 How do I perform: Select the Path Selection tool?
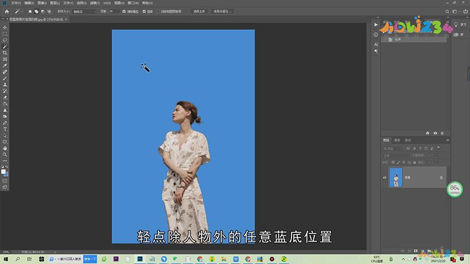[5, 136]
